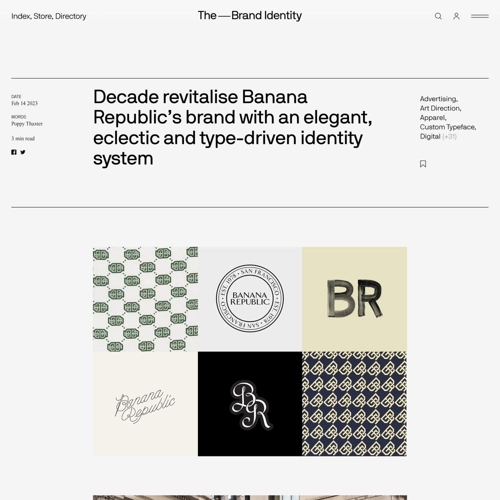
Task: Expand the (+31) more tags
Action: tap(449, 136)
